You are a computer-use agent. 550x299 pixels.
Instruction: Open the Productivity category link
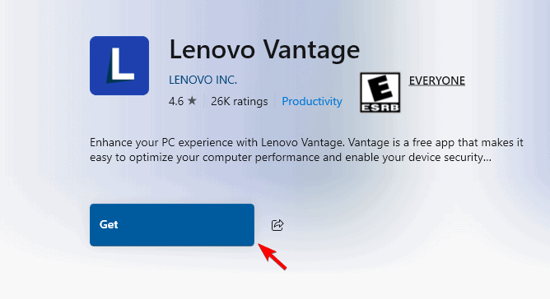pyautogui.click(x=312, y=101)
